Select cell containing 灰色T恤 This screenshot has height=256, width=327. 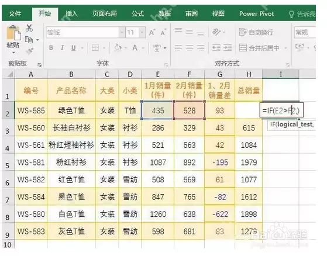click(71, 231)
